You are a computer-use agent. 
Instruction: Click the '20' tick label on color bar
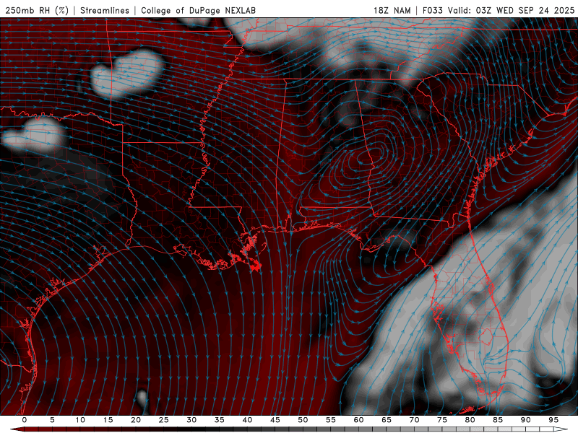tap(136, 420)
